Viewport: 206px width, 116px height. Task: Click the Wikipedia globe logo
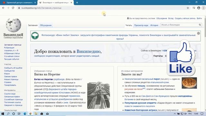[14, 25]
